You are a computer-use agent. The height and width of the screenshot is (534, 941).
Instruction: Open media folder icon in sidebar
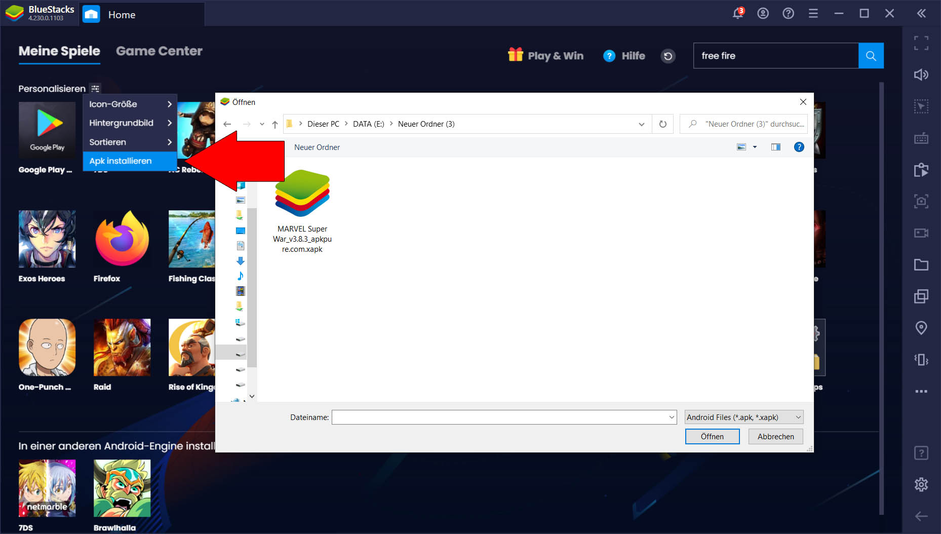click(x=921, y=264)
